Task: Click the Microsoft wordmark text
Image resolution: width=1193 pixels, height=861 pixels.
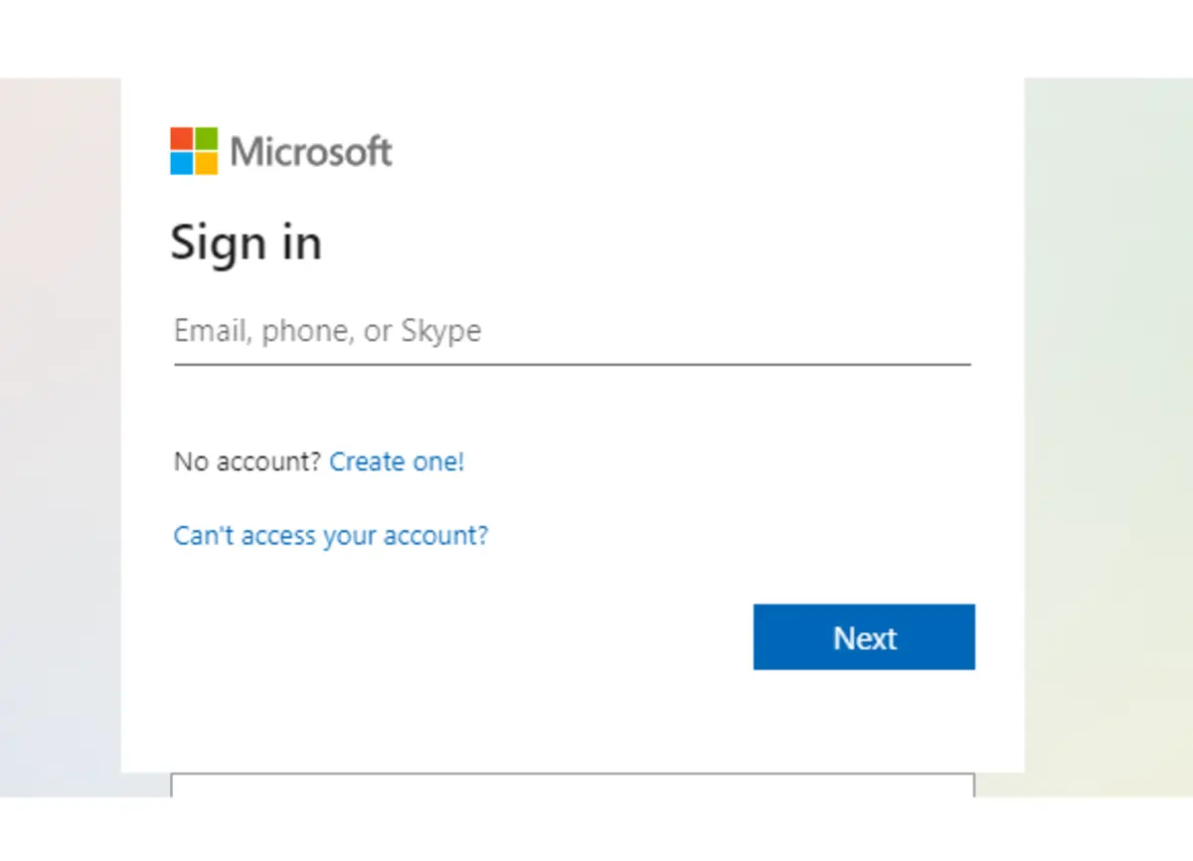Action: (x=311, y=152)
